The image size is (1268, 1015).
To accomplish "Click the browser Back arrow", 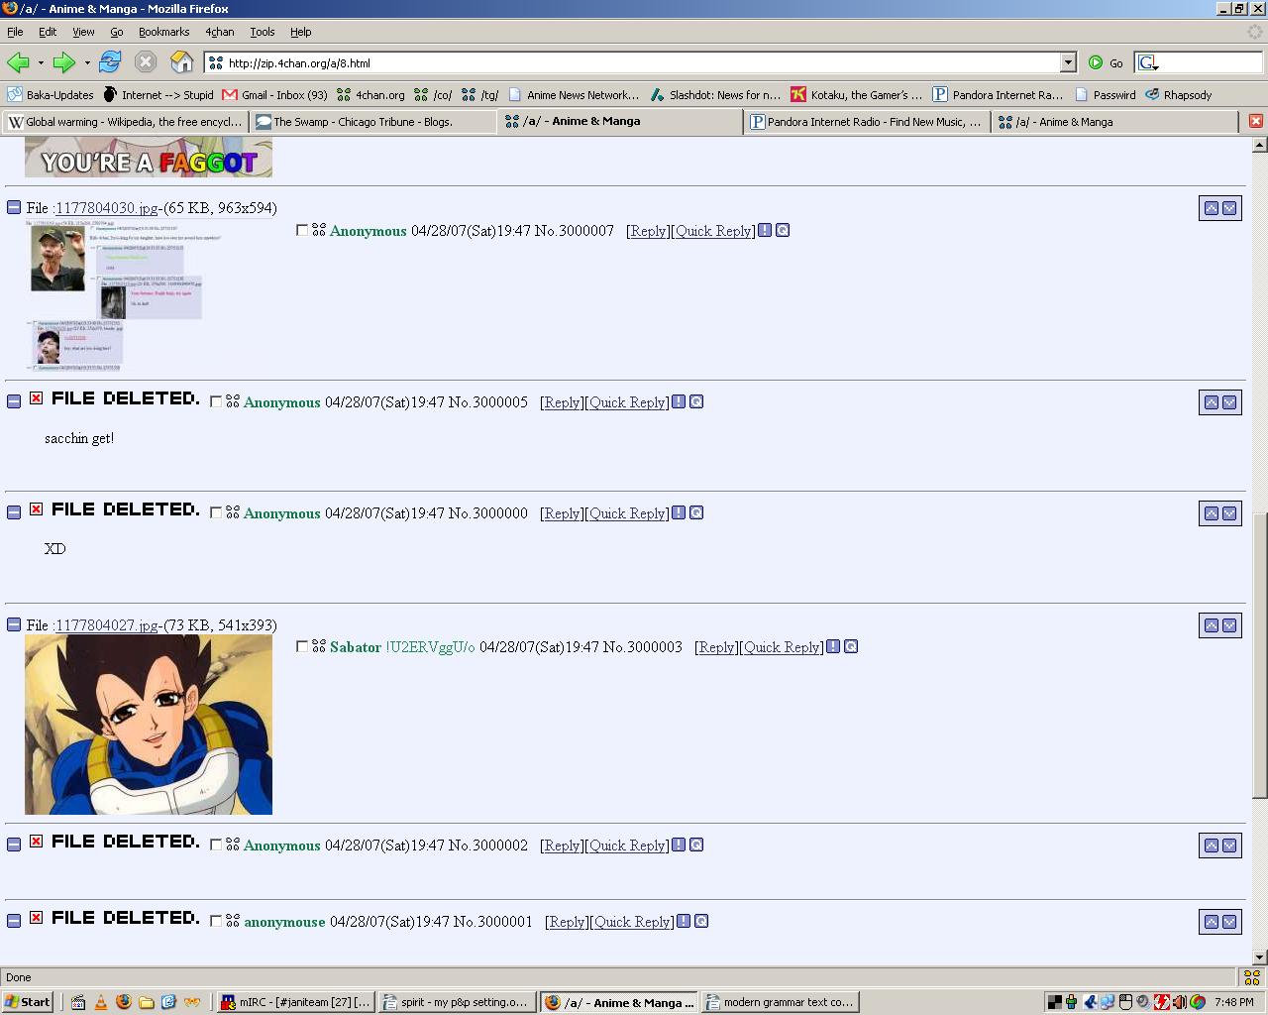I will (x=18, y=62).
